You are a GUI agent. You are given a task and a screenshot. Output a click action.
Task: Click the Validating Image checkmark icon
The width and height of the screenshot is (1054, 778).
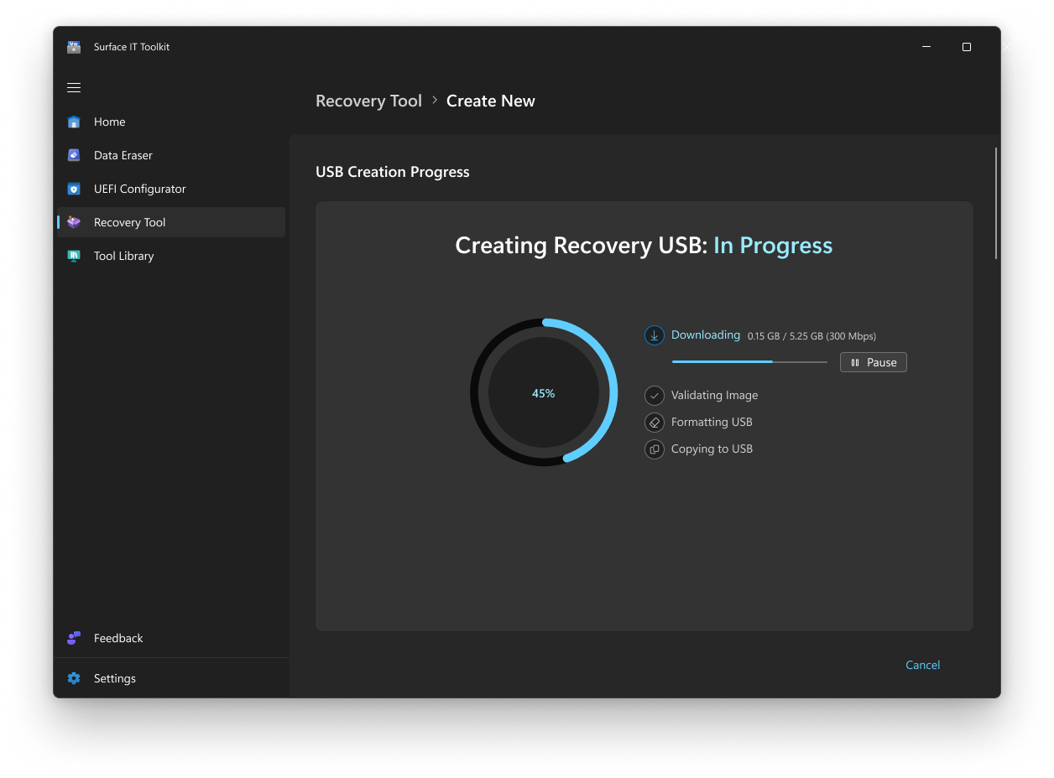pos(655,396)
